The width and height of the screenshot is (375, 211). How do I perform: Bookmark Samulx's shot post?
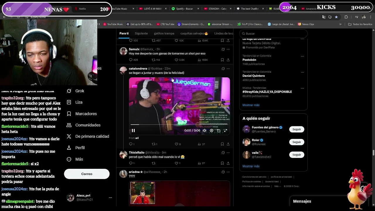pyautogui.click(x=222, y=60)
